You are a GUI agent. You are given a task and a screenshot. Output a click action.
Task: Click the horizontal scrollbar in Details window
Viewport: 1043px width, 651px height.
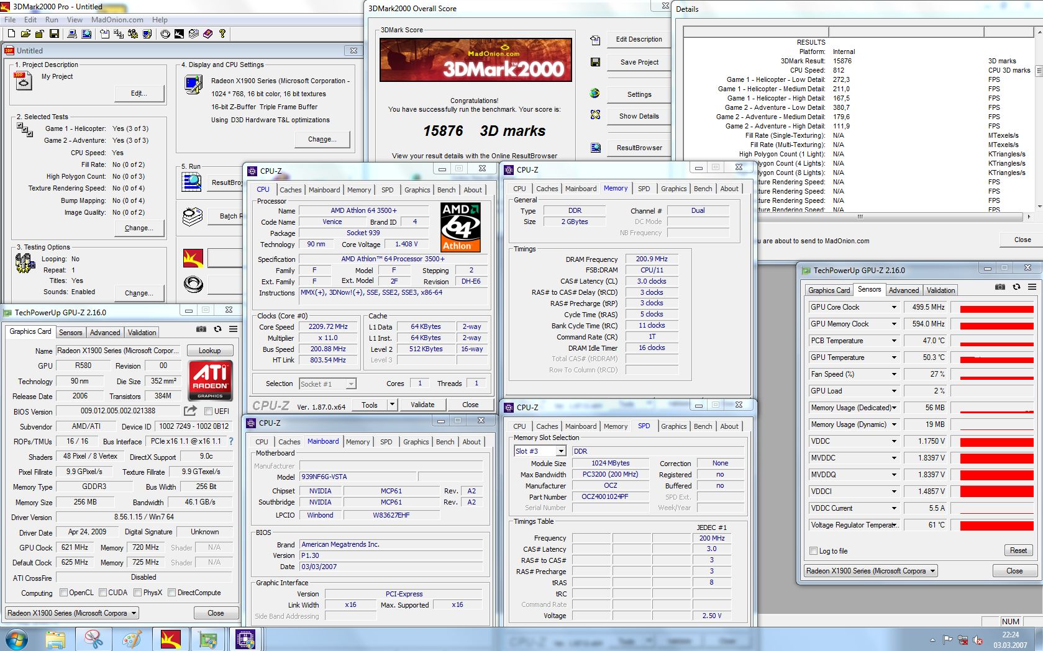pyautogui.click(x=859, y=217)
